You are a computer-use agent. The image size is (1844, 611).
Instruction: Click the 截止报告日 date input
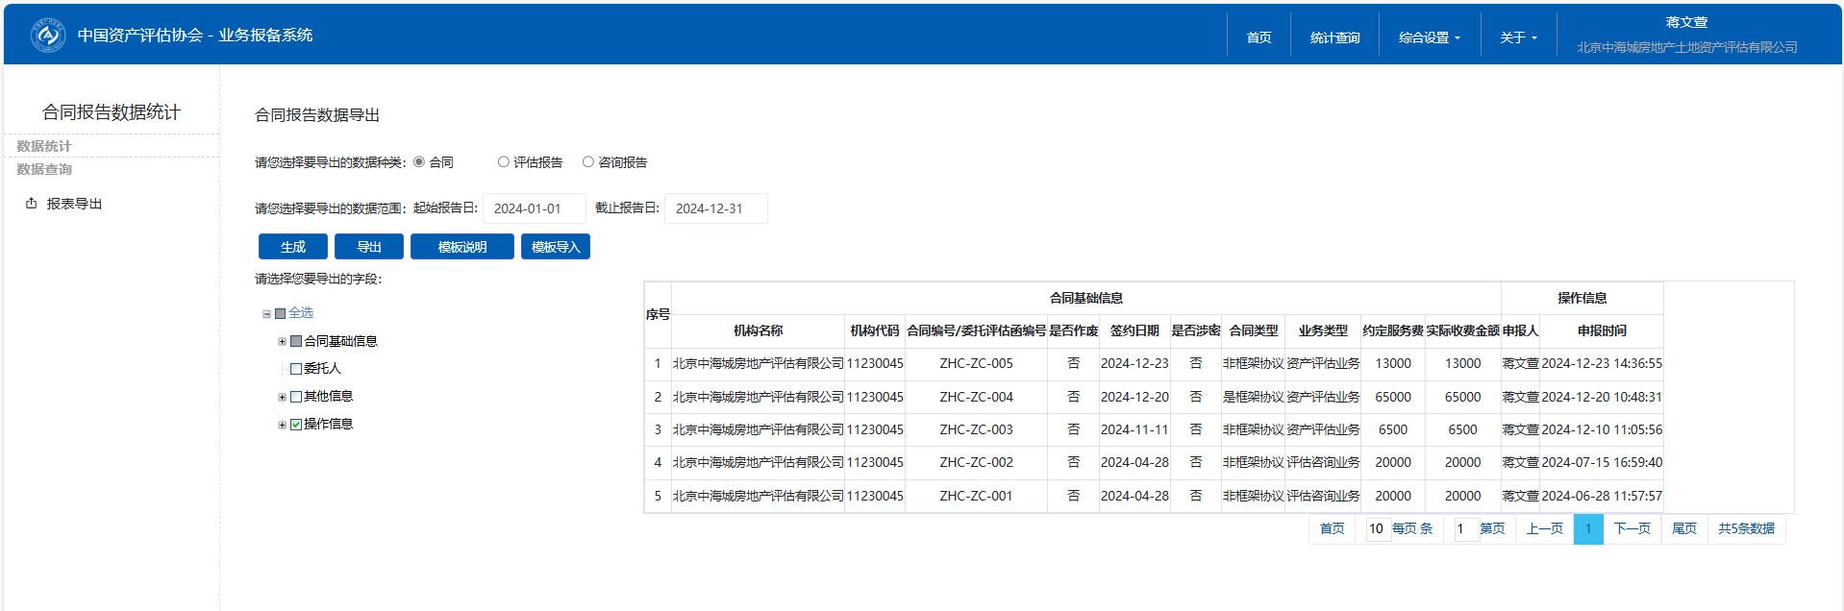(715, 208)
